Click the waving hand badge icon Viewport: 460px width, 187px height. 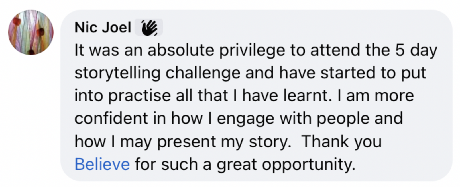(x=149, y=28)
